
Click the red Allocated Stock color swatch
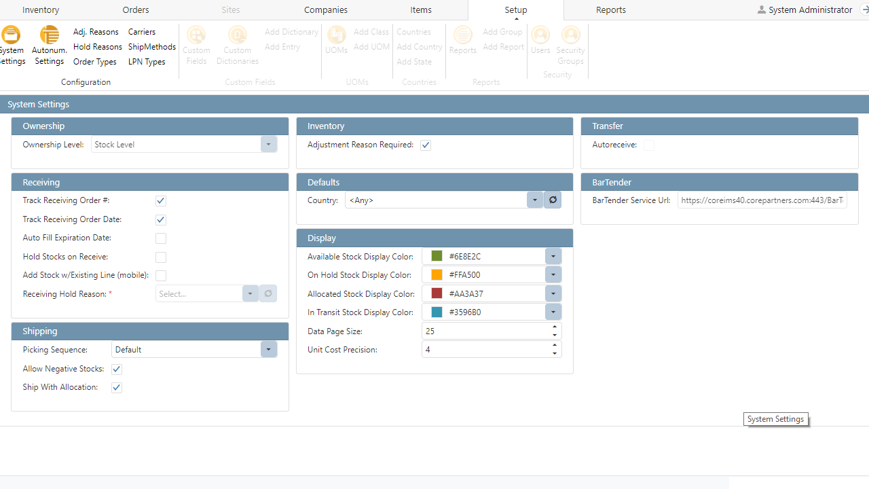[437, 293]
